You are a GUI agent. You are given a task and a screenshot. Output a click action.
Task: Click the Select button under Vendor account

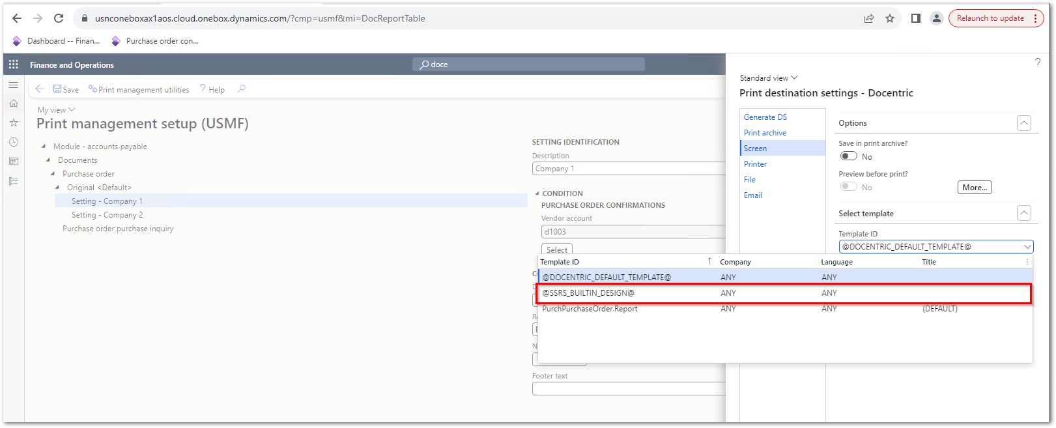(x=557, y=250)
